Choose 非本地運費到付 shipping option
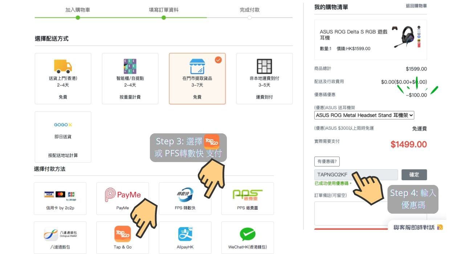This screenshot has width=449, height=254. tap(264, 78)
